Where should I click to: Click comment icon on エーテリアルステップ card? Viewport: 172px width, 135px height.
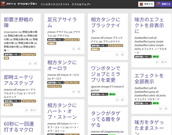pos(27,110)
